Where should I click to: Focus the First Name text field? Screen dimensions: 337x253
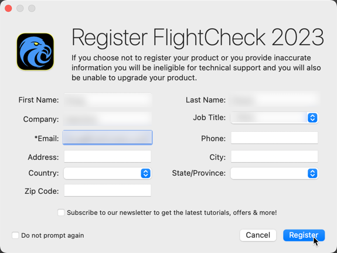[108, 100]
